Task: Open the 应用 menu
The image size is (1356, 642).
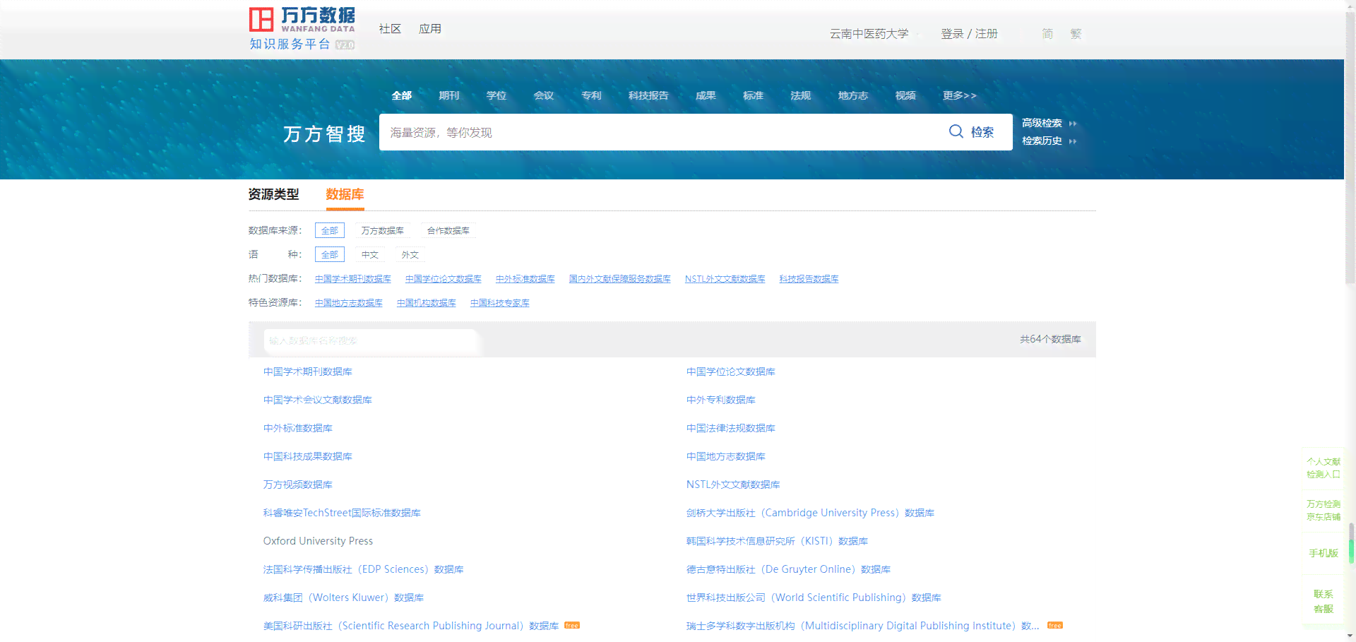Action: click(x=430, y=29)
